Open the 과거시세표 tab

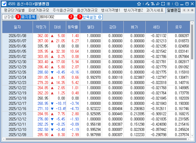click(155, 10)
